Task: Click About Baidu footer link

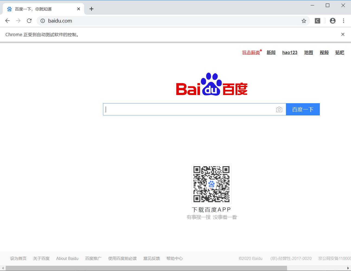Action: point(67,259)
